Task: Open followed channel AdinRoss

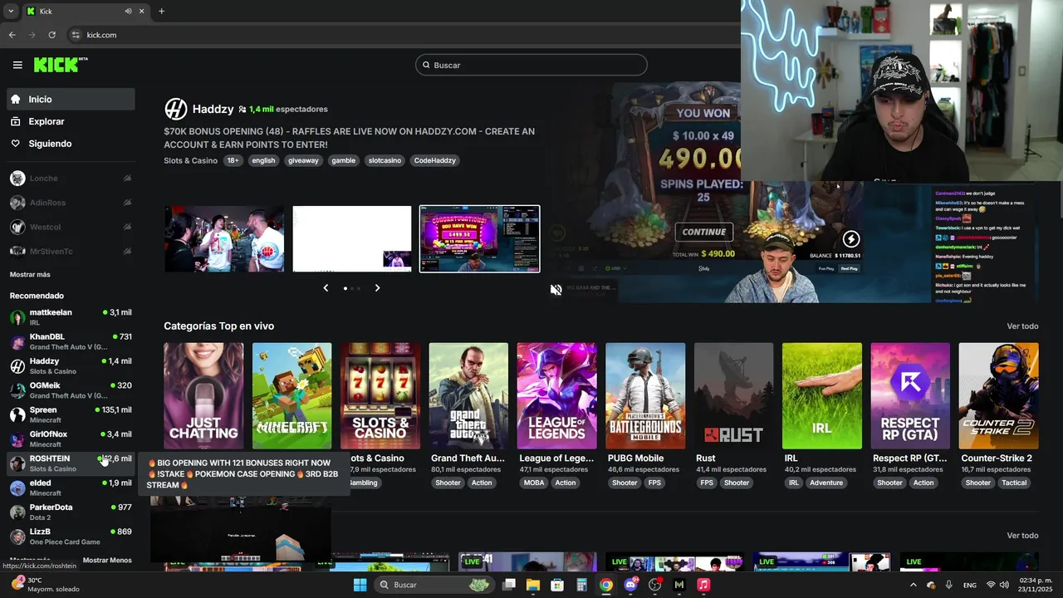Action: pyautogui.click(x=71, y=203)
